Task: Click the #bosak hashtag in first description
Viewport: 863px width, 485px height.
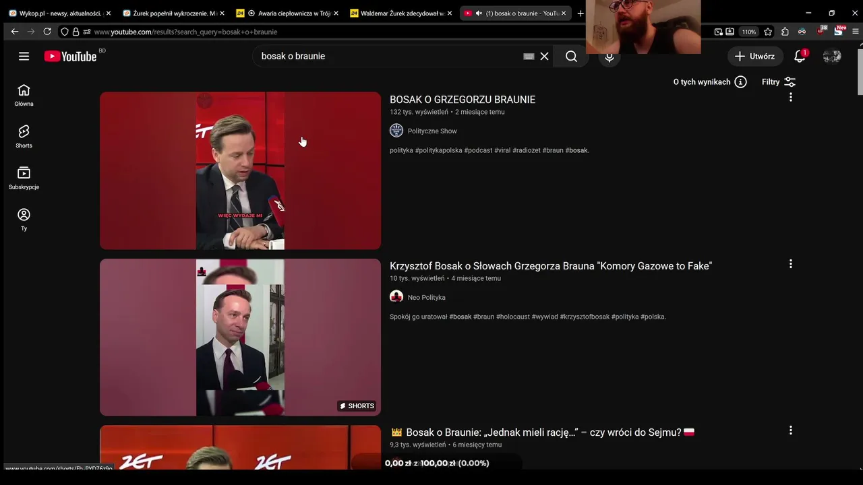Action: (577, 150)
